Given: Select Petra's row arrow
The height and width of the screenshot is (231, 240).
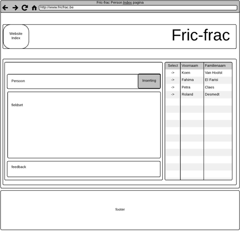Looking at the screenshot, I should tap(173, 87).
